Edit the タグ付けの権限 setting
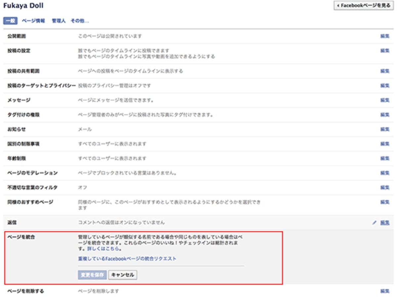 click(385, 115)
